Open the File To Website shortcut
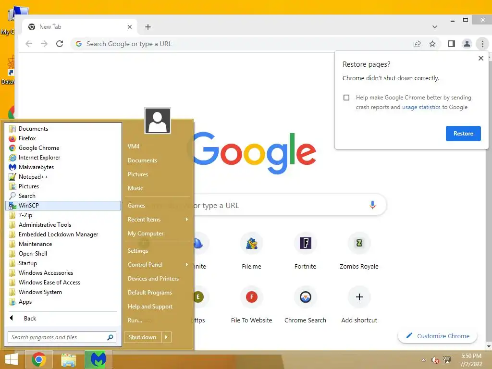Screen dimensions: 492x369 click(x=251, y=305)
